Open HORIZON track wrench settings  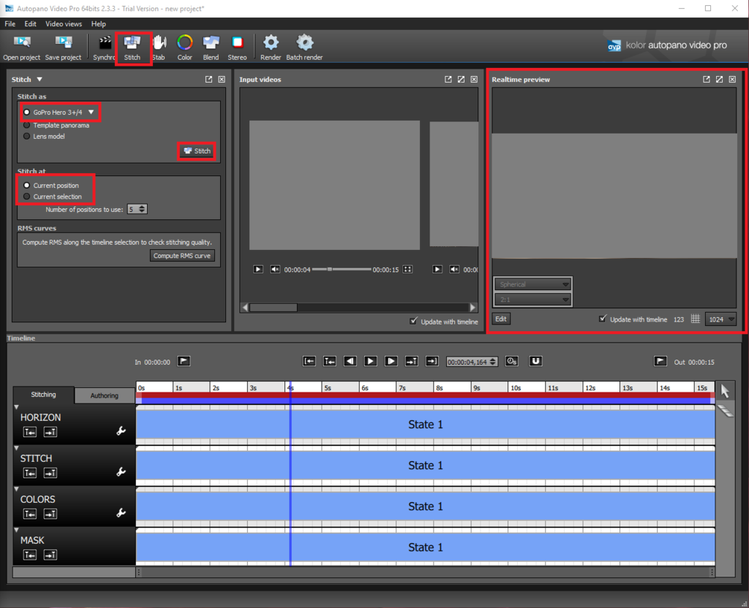click(x=121, y=431)
